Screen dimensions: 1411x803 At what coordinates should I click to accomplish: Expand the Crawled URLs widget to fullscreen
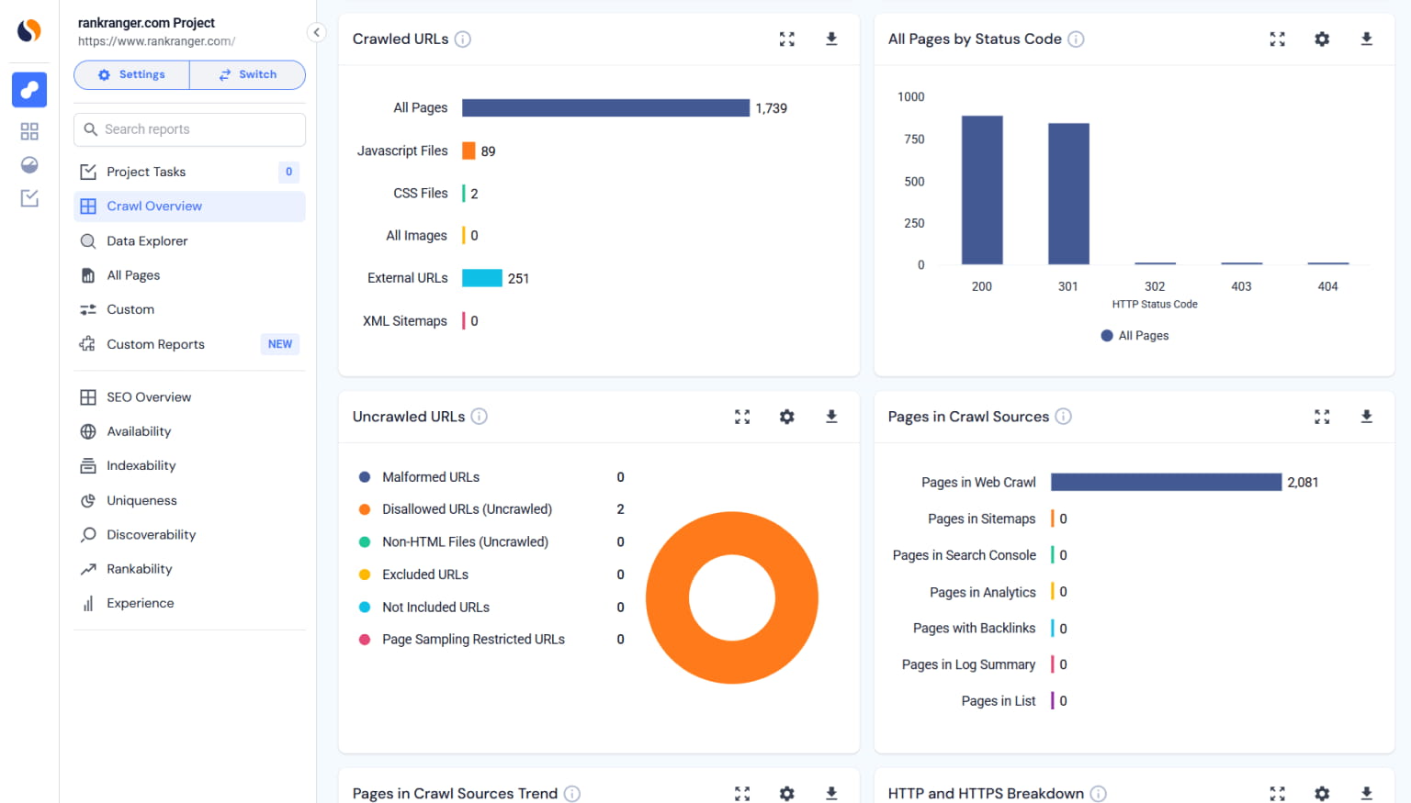[786, 39]
